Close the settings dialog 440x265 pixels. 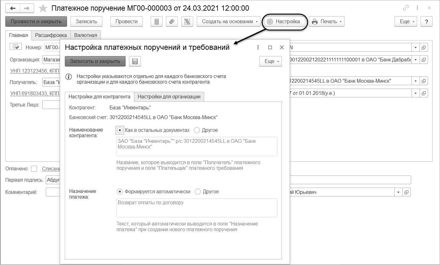[x=282, y=47]
